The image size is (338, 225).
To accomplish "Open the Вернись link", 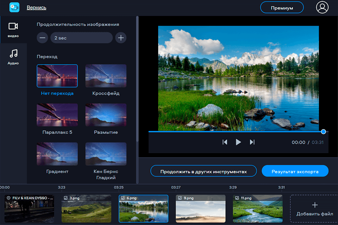I will pos(36,7).
